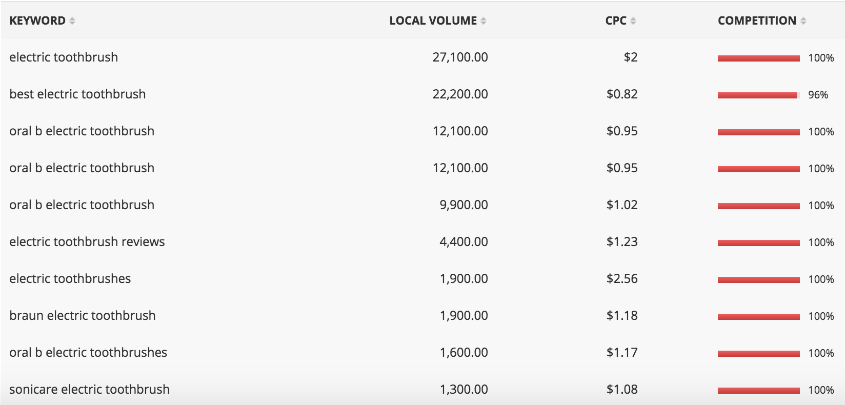Image resolution: width=845 pixels, height=405 pixels.
Task: Open the 'electric toothbrush reviews' keyword
Action: (87, 242)
